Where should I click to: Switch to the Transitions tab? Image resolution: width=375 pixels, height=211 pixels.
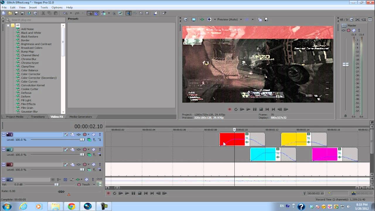pos(38,117)
